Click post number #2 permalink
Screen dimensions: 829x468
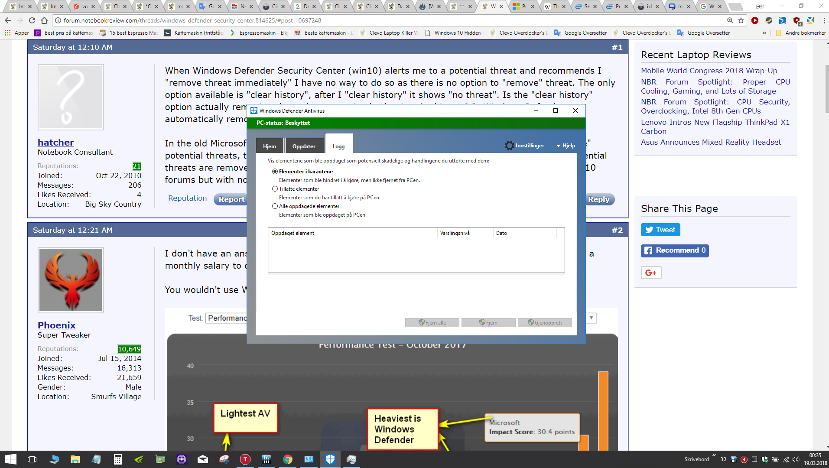click(x=617, y=230)
